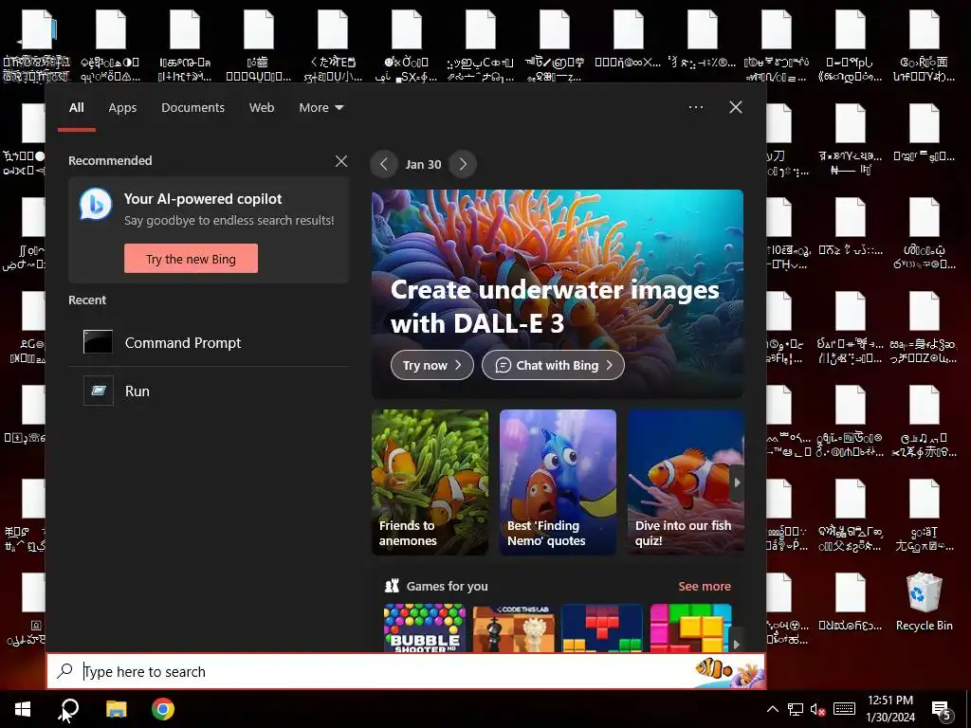Screen dimensions: 971x728
Task: Expand the More dropdown
Action: (321, 108)
